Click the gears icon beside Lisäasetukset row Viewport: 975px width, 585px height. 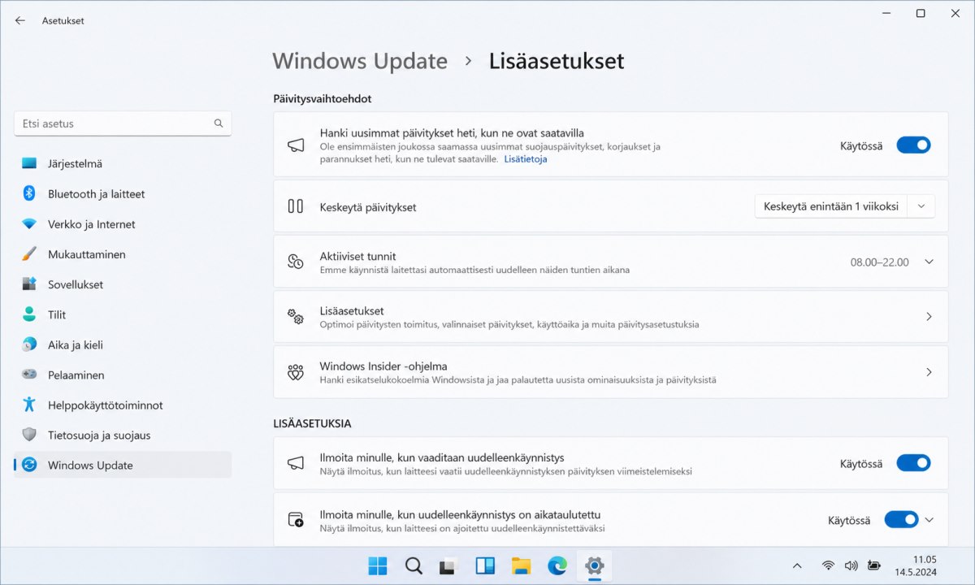pos(296,317)
